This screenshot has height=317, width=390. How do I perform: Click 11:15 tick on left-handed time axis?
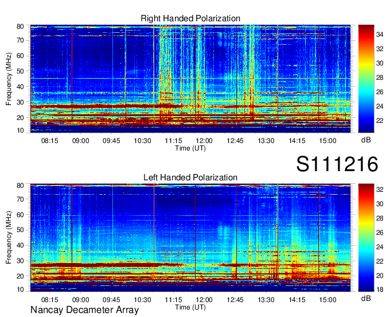(173, 300)
